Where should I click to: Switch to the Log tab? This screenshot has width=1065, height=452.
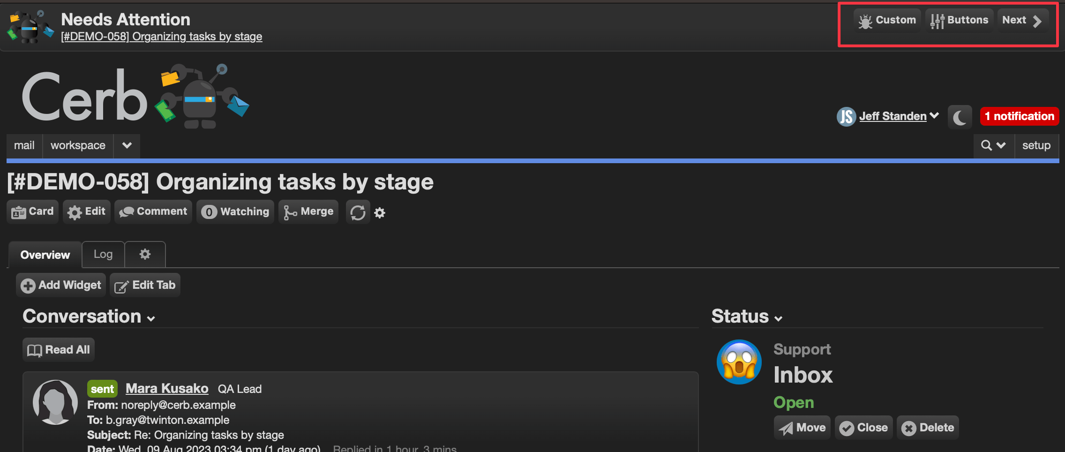103,255
